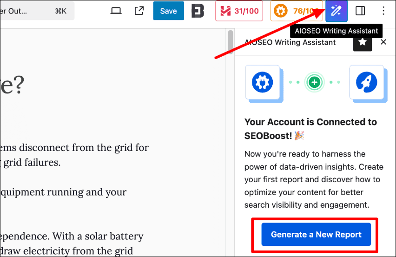Click the 'AIOSEO Writing Assistant' sidebar header title
The height and width of the screenshot is (257, 396).
click(x=290, y=42)
